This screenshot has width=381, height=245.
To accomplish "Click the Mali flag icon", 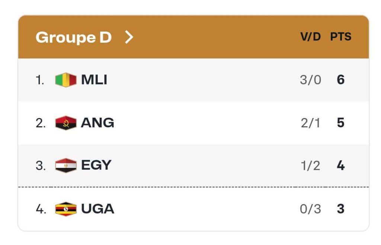I will point(66,80).
